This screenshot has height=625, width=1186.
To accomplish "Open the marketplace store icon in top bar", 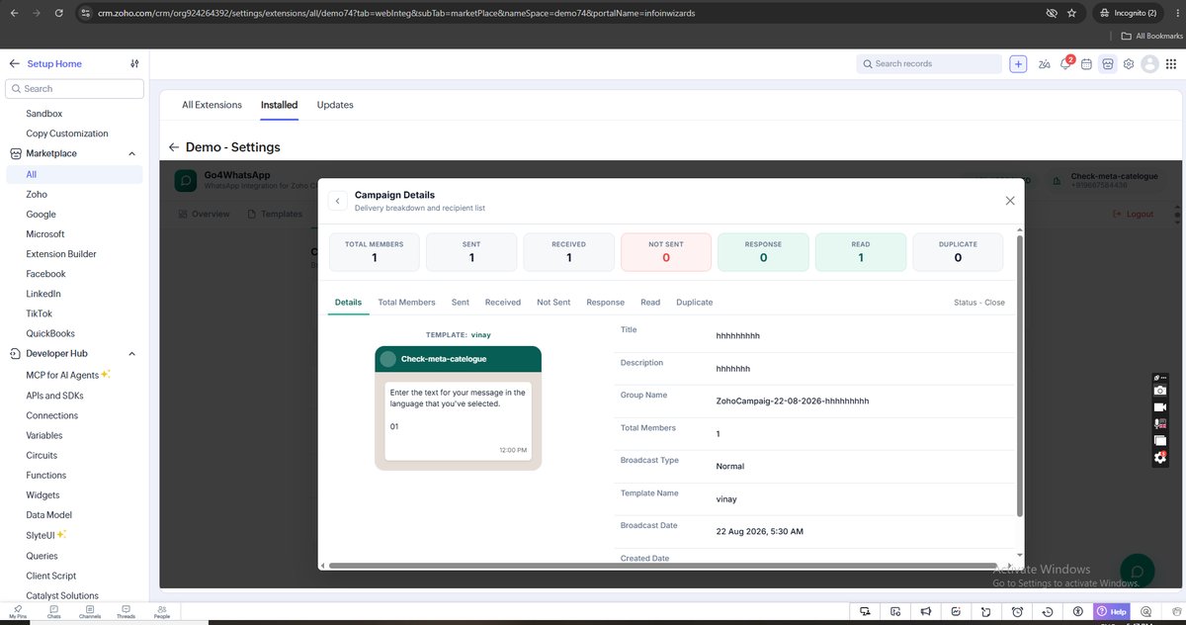I will [1108, 64].
